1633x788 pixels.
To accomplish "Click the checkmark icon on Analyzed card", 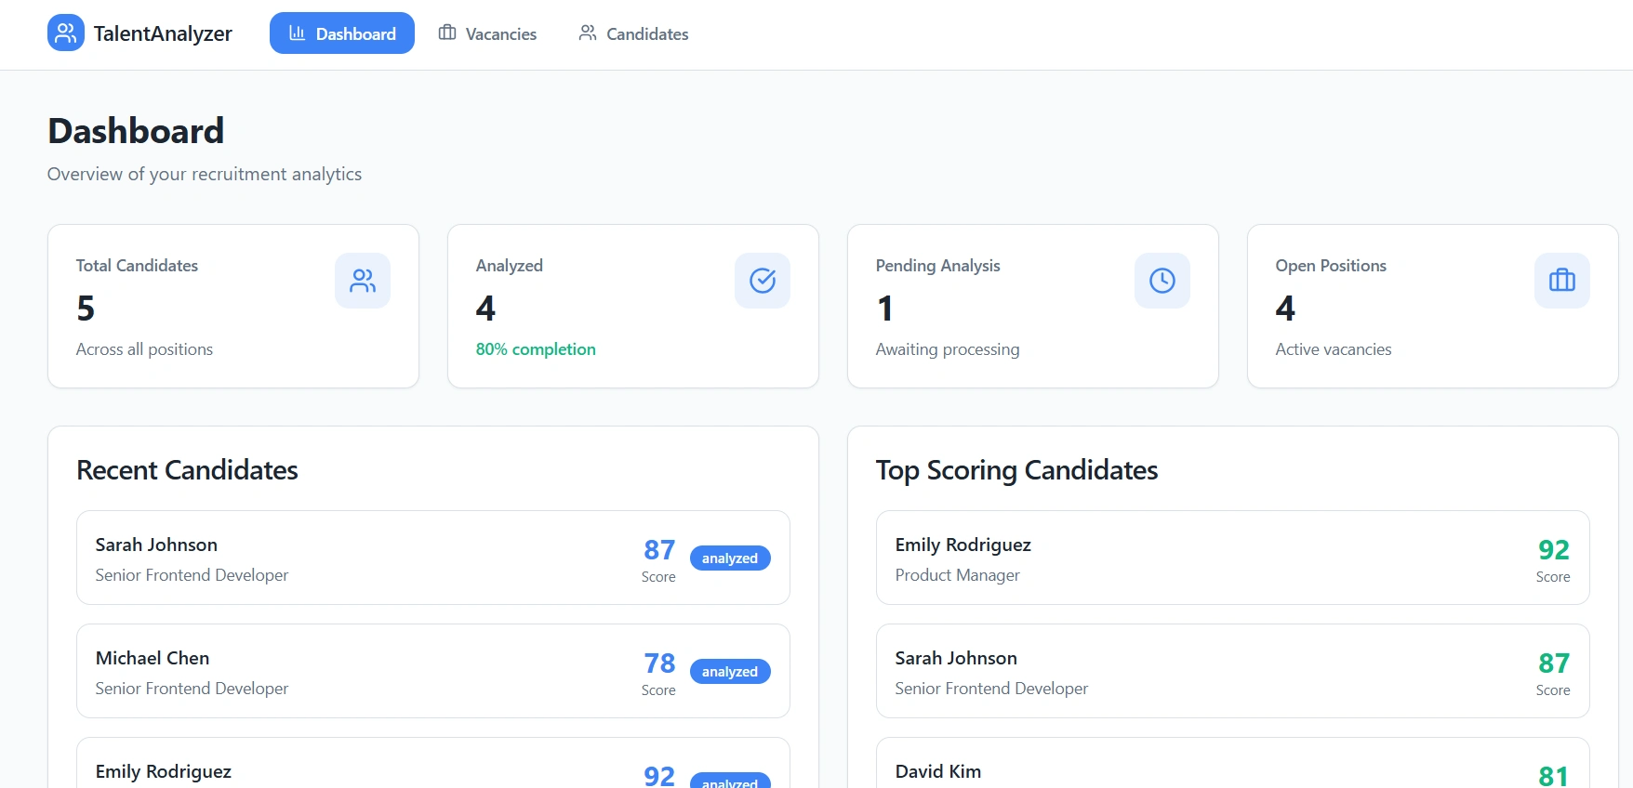I will point(763,281).
